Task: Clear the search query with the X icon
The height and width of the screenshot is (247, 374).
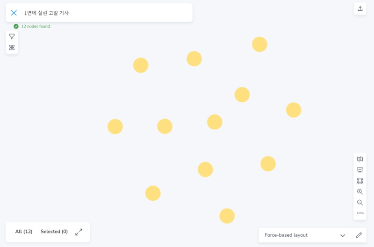Action: click(14, 13)
